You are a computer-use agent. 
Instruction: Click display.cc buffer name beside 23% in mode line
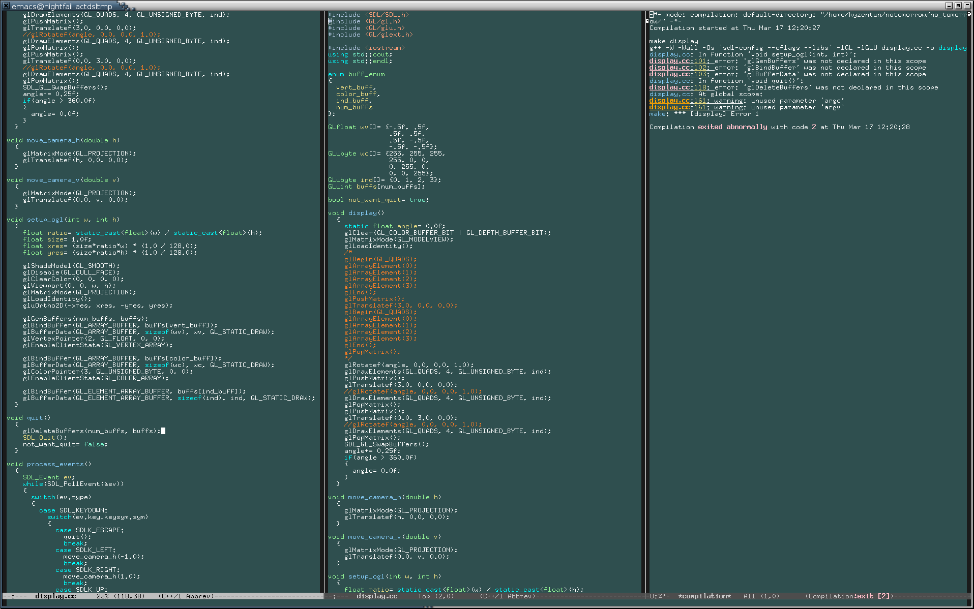point(55,596)
